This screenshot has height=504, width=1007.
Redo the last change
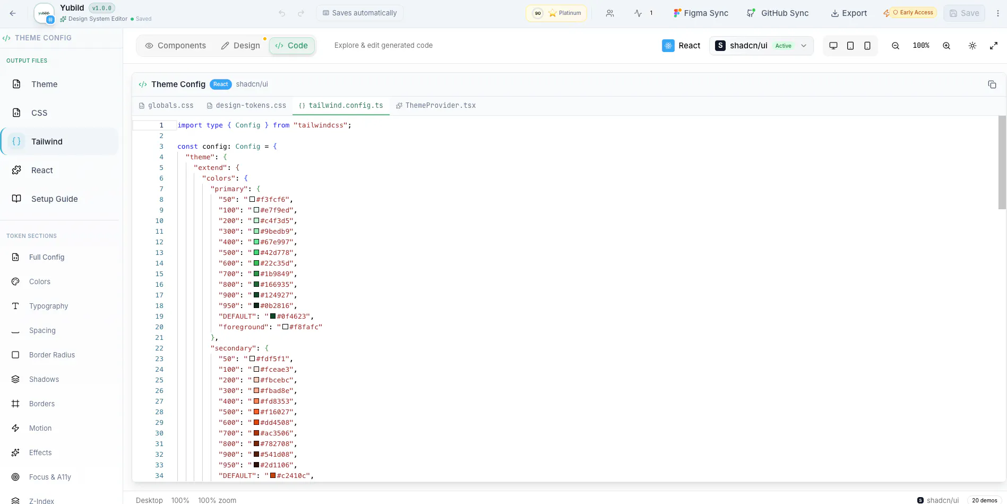(301, 13)
